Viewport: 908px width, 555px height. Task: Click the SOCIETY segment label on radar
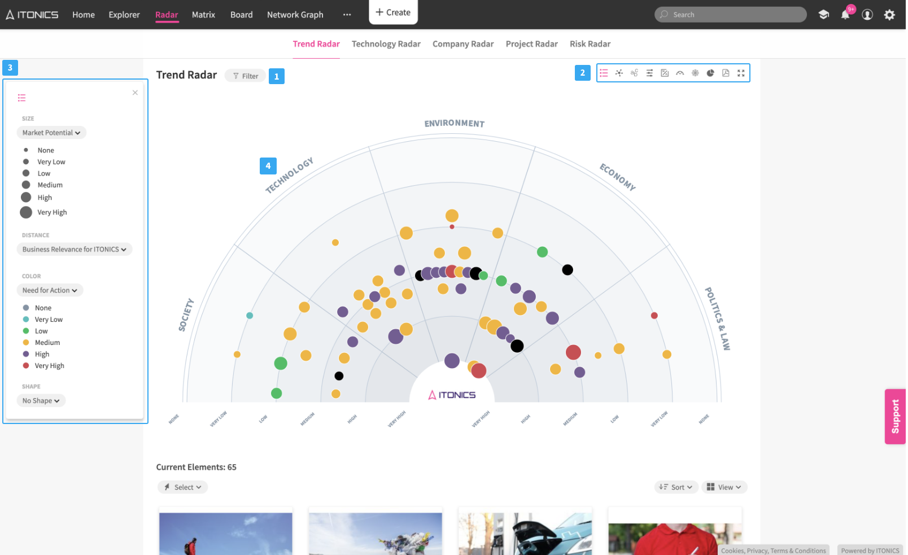coord(186,314)
